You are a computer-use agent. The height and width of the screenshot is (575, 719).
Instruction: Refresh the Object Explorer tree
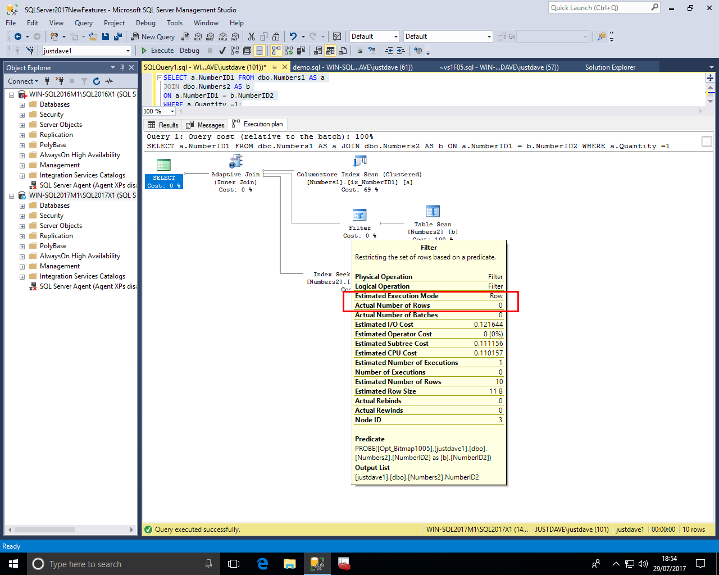(97, 81)
